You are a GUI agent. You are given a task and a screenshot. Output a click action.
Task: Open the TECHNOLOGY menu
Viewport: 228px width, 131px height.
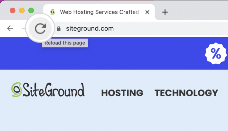[186, 93]
